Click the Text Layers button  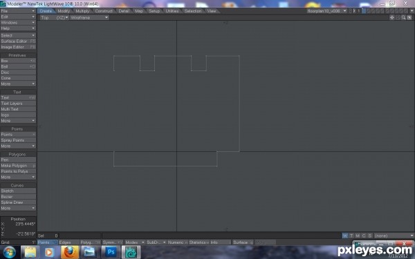pyautogui.click(x=18, y=104)
